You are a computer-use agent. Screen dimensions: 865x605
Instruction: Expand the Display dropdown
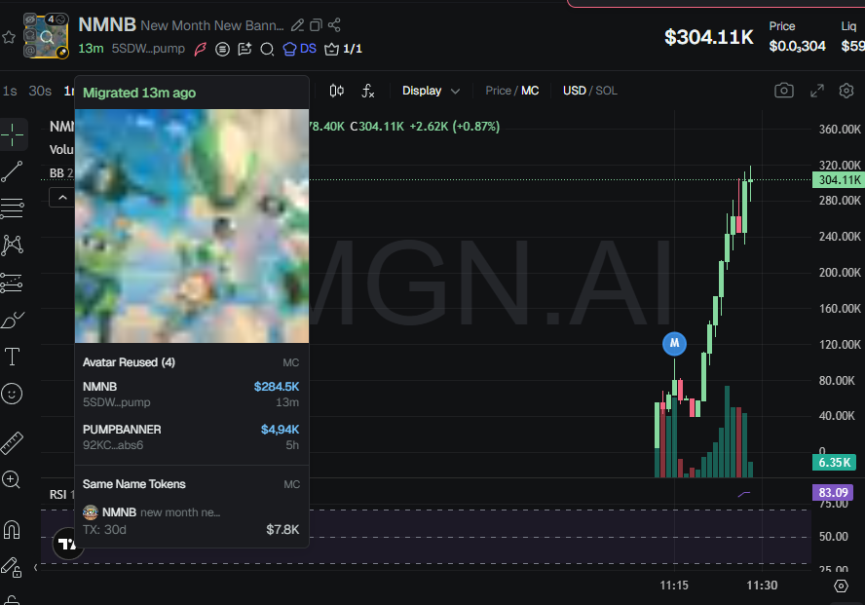[432, 91]
